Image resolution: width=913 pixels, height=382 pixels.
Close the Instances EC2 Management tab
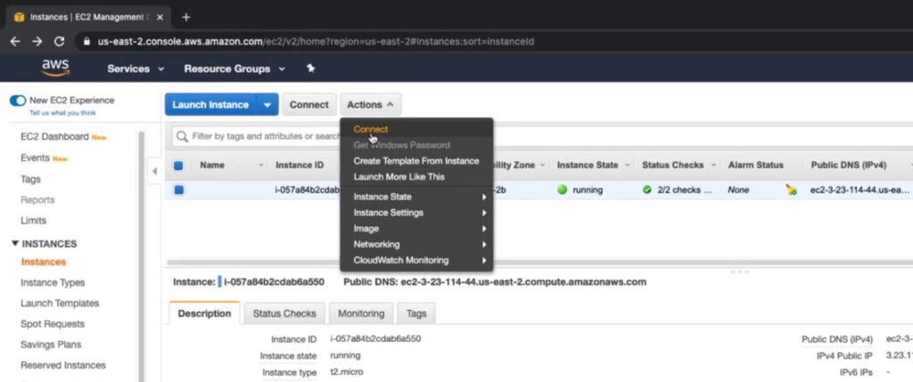[160, 17]
